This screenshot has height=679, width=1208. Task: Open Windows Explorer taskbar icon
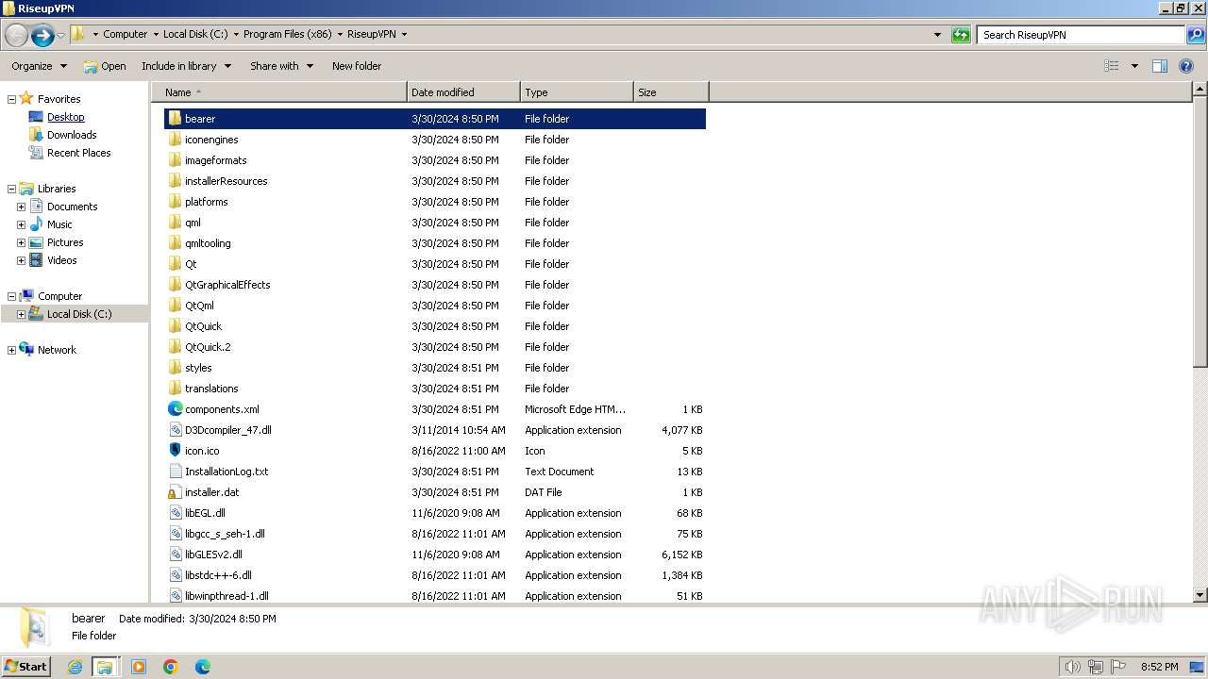click(x=105, y=667)
